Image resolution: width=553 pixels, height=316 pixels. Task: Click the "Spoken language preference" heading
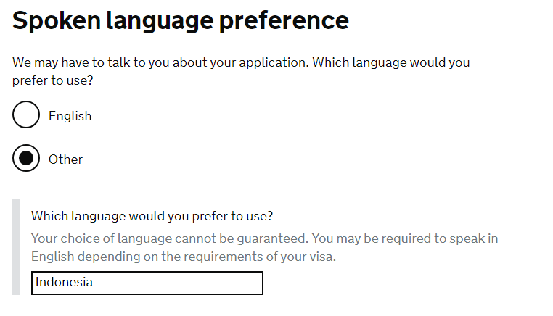pos(181,20)
